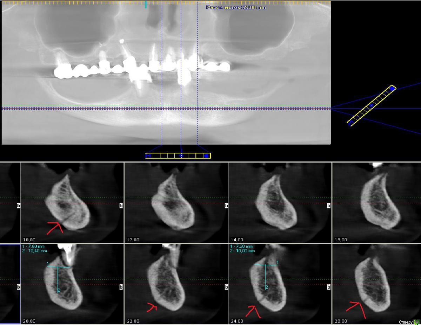Click the blue center handle of the diagonal ruler

click(x=371, y=105)
